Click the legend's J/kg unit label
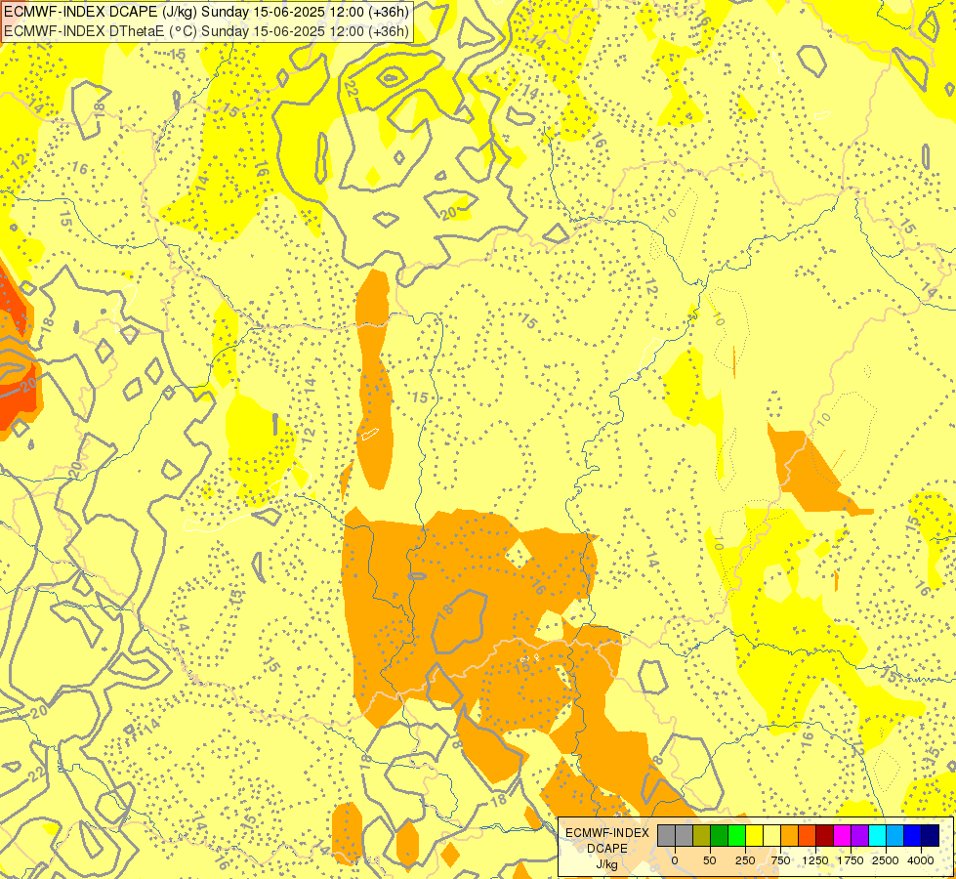The width and height of the screenshot is (956, 879). pos(607,864)
